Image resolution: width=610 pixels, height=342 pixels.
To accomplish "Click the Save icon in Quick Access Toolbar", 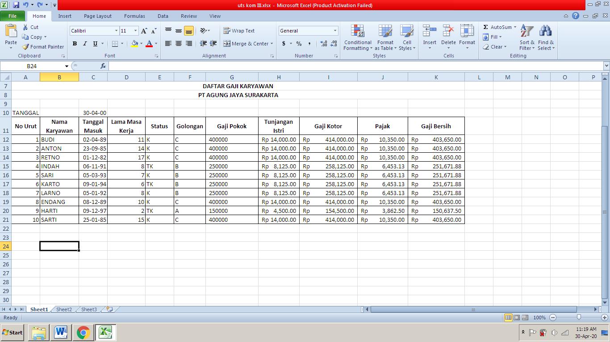I will (16, 5).
